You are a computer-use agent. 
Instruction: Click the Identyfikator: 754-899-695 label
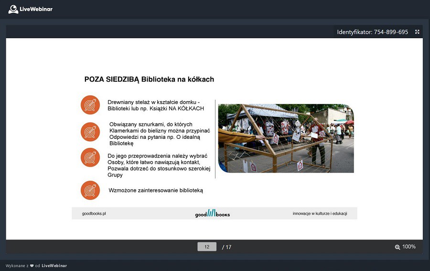point(372,32)
